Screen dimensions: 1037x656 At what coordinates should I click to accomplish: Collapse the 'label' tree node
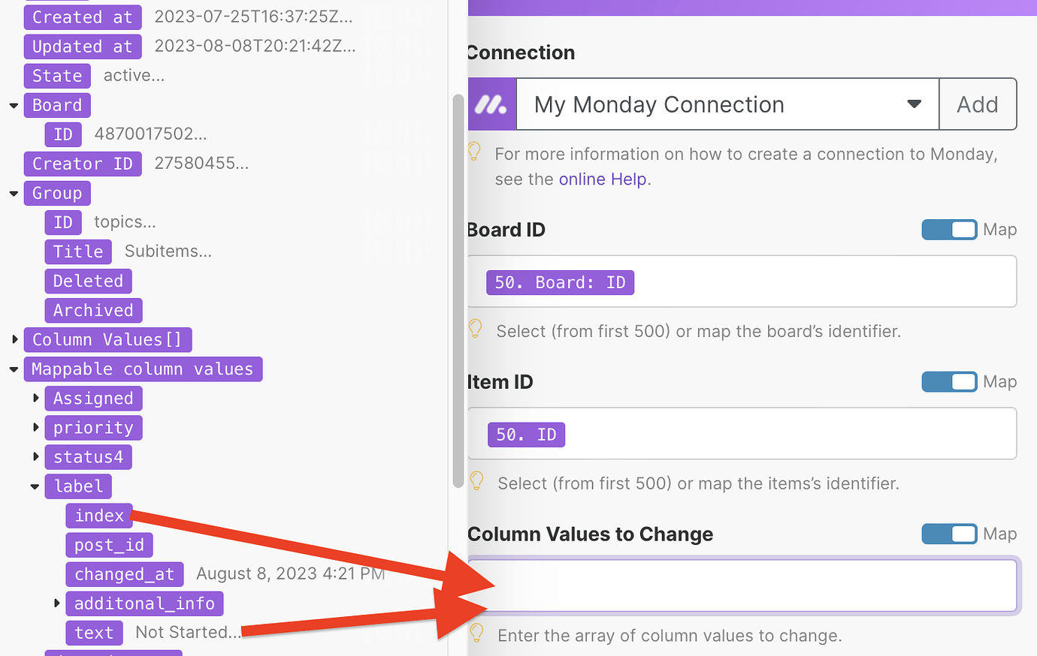click(34, 486)
